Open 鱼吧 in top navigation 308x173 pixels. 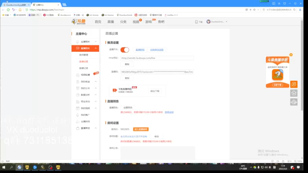[161, 22]
